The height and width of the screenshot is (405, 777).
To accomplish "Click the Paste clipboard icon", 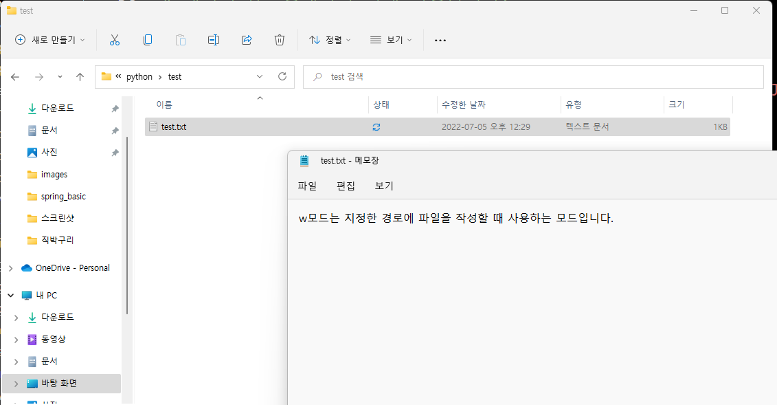I will [181, 40].
